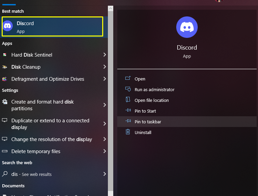Image resolution: width=258 pixels, height=196 pixels.
Task: Expand Duplicate or extend display chevron
Action: 105,124
